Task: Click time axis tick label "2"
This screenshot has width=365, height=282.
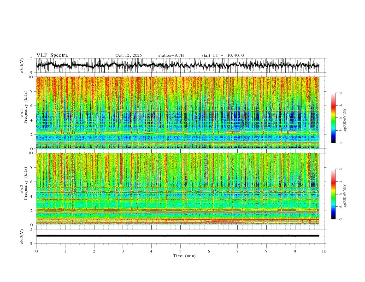Action: tap(94, 251)
